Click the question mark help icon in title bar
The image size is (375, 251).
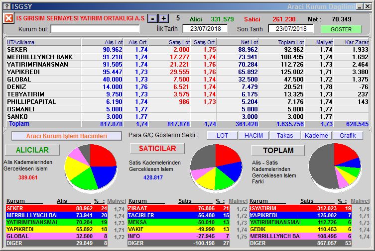[7, 6]
